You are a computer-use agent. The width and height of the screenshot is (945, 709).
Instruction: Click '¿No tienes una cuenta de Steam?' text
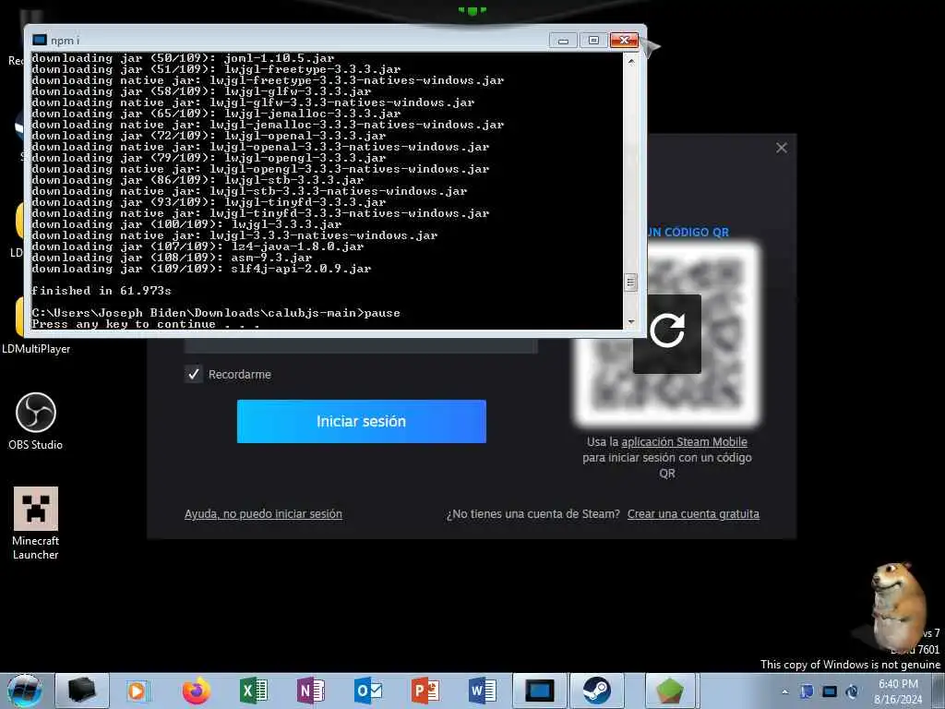pos(532,514)
